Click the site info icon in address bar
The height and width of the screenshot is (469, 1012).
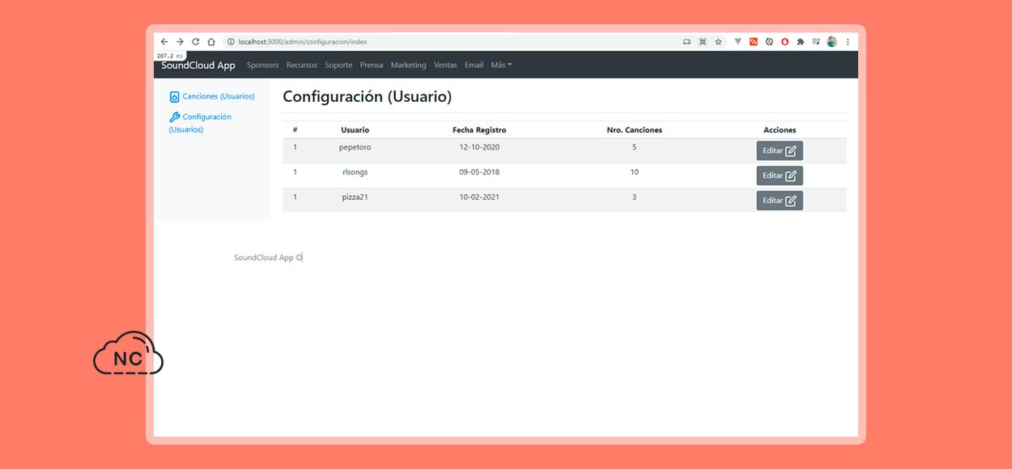pyautogui.click(x=231, y=41)
